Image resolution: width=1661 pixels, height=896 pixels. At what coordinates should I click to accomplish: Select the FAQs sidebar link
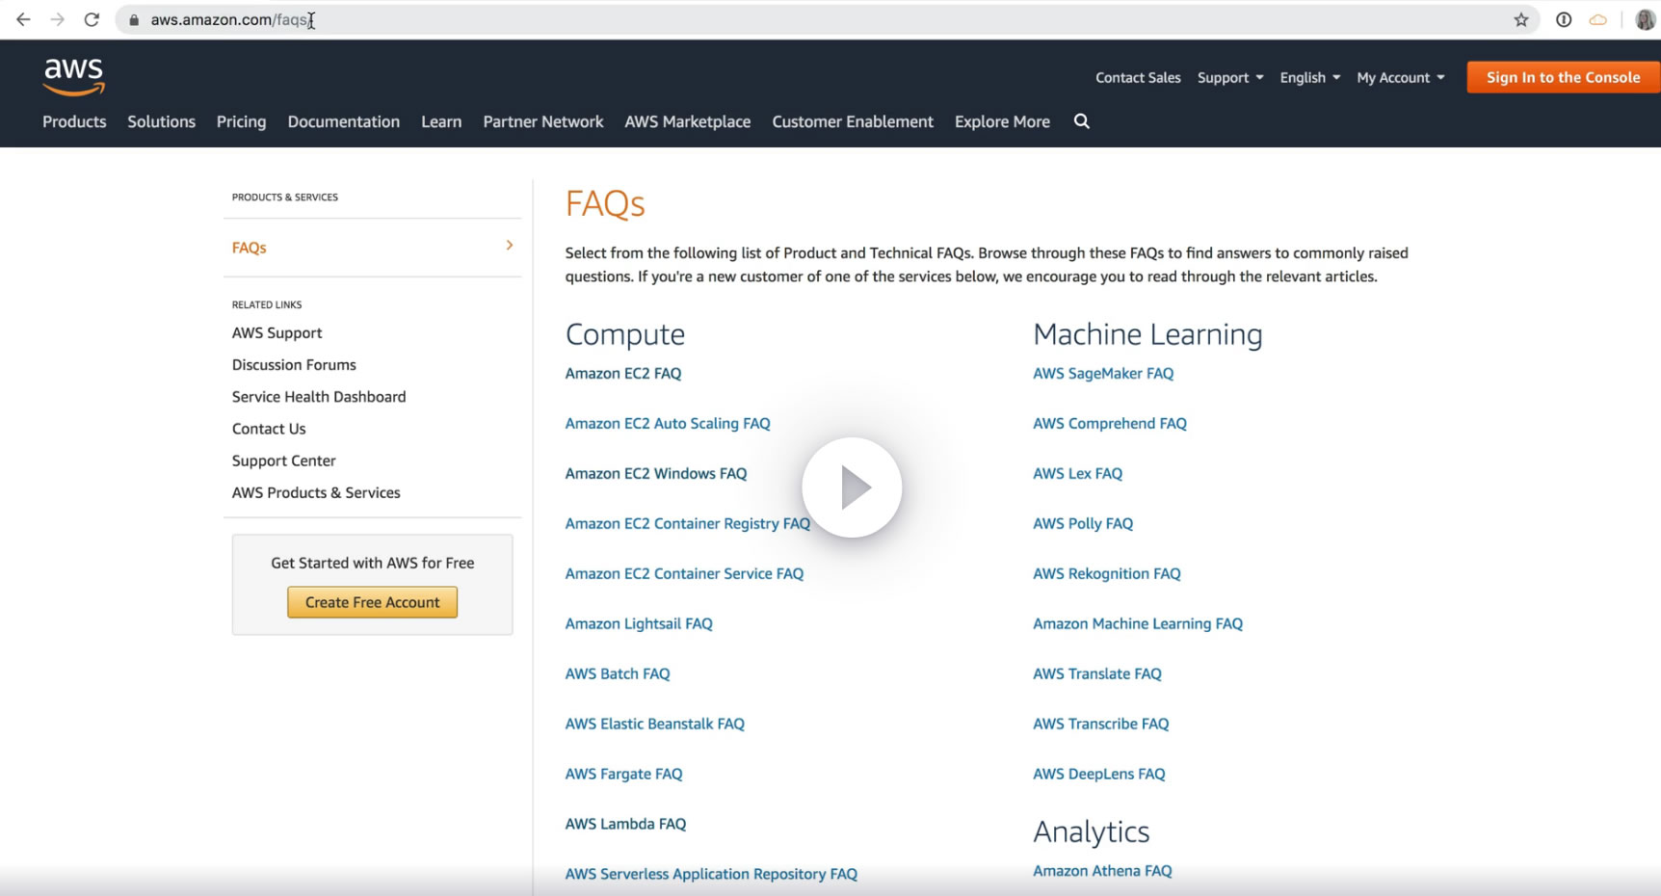(x=249, y=248)
